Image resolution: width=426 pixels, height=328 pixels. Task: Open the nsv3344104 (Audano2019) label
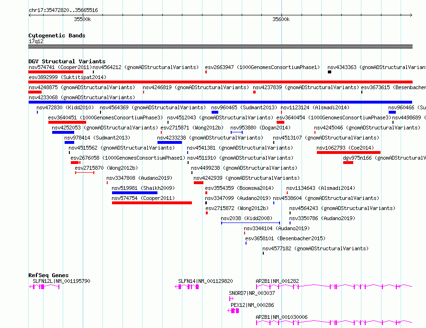[x=277, y=228]
